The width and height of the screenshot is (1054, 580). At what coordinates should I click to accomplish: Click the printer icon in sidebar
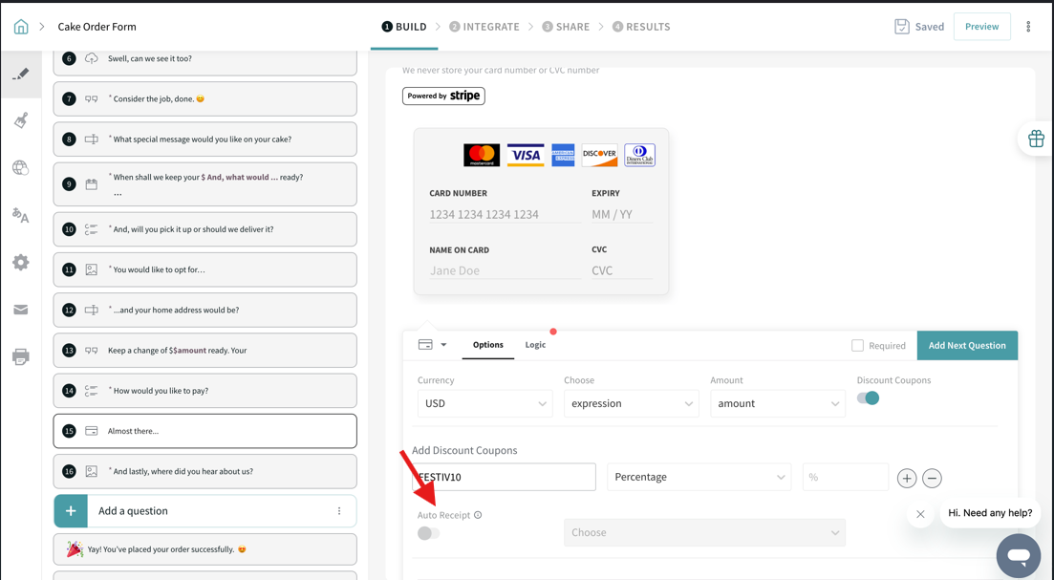point(21,357)
